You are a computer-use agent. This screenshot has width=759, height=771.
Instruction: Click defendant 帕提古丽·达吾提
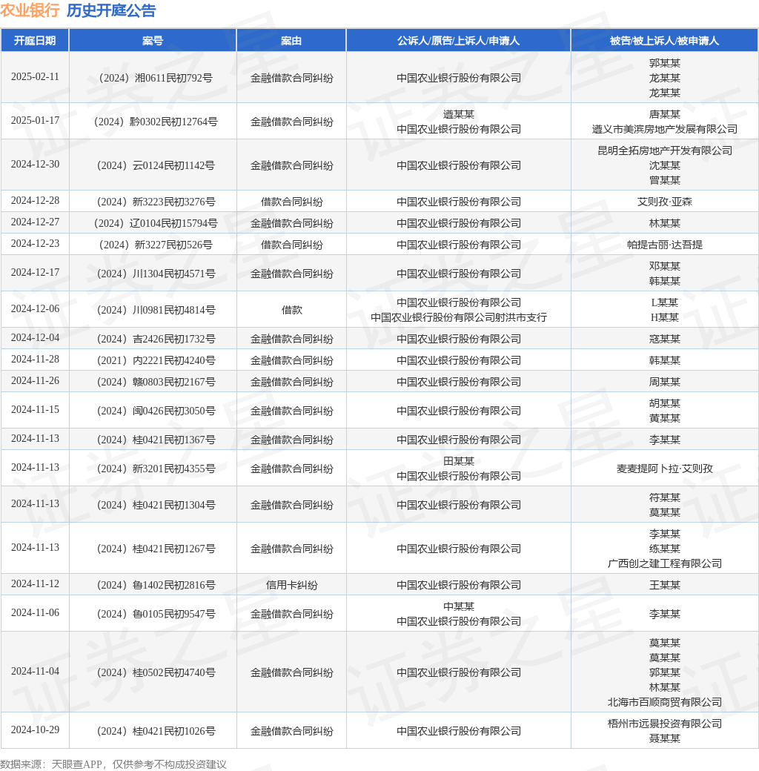pos(664,245)
